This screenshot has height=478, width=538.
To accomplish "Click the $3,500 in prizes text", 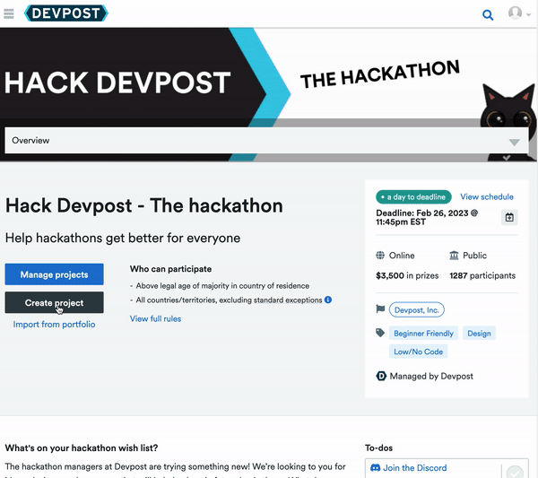I will [407, 275].
